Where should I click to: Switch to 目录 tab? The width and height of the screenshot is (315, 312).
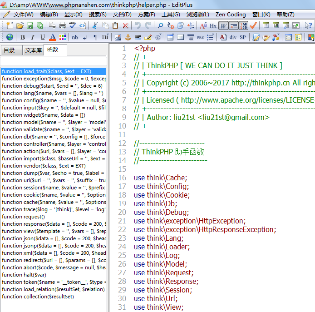[x=11, y=50]
